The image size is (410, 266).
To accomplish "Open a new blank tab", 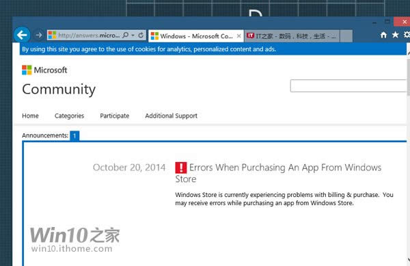I will [x=346, y=36].
